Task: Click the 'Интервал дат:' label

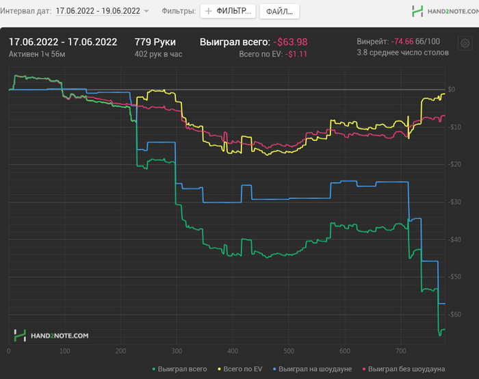Action: [26, 11]
